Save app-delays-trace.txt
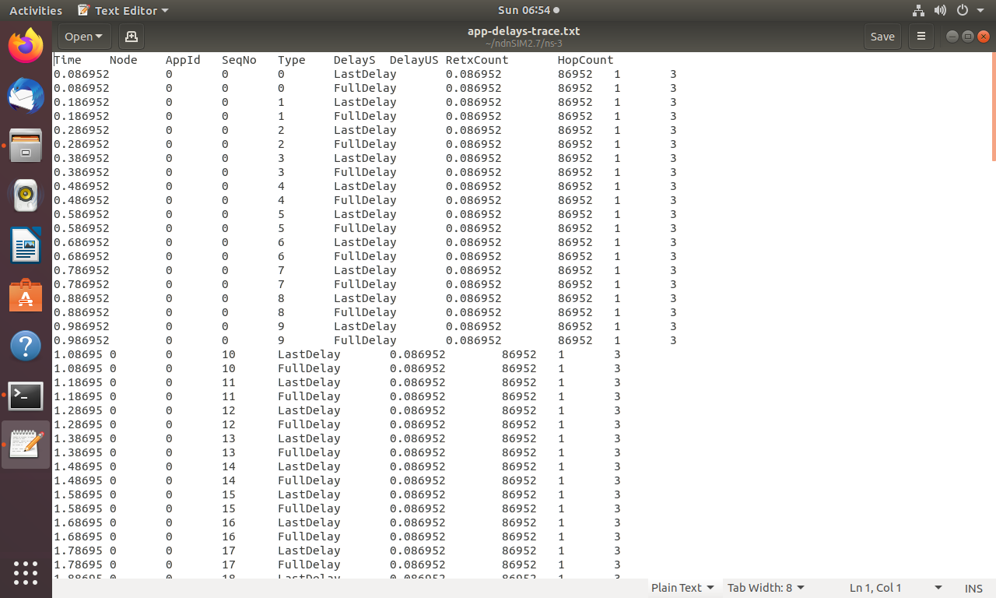 [x=882, y=36]
